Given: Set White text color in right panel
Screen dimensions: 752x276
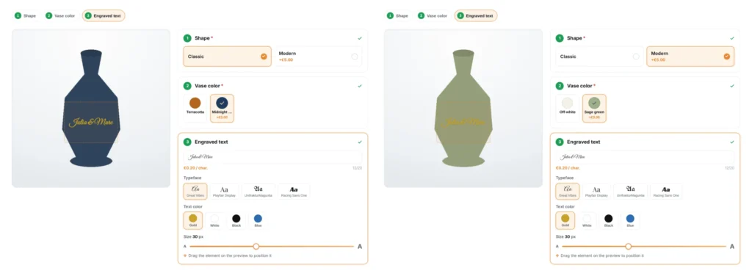Looking at the screenshot, I should coord(587,220).
